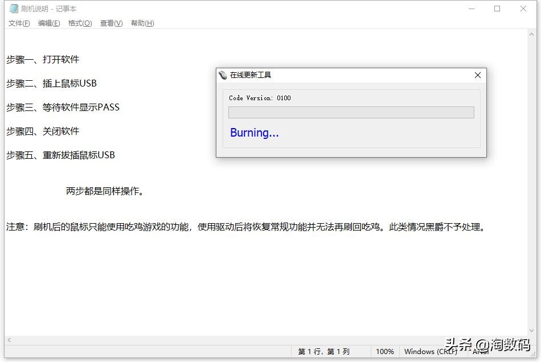Maximize the 刷机说明 Notepad window

click(497, 9)
